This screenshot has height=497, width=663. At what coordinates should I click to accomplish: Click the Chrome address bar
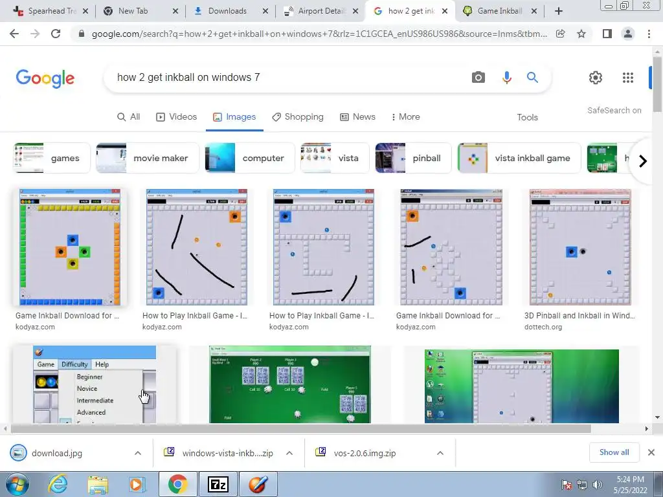(x=319, y=34)
